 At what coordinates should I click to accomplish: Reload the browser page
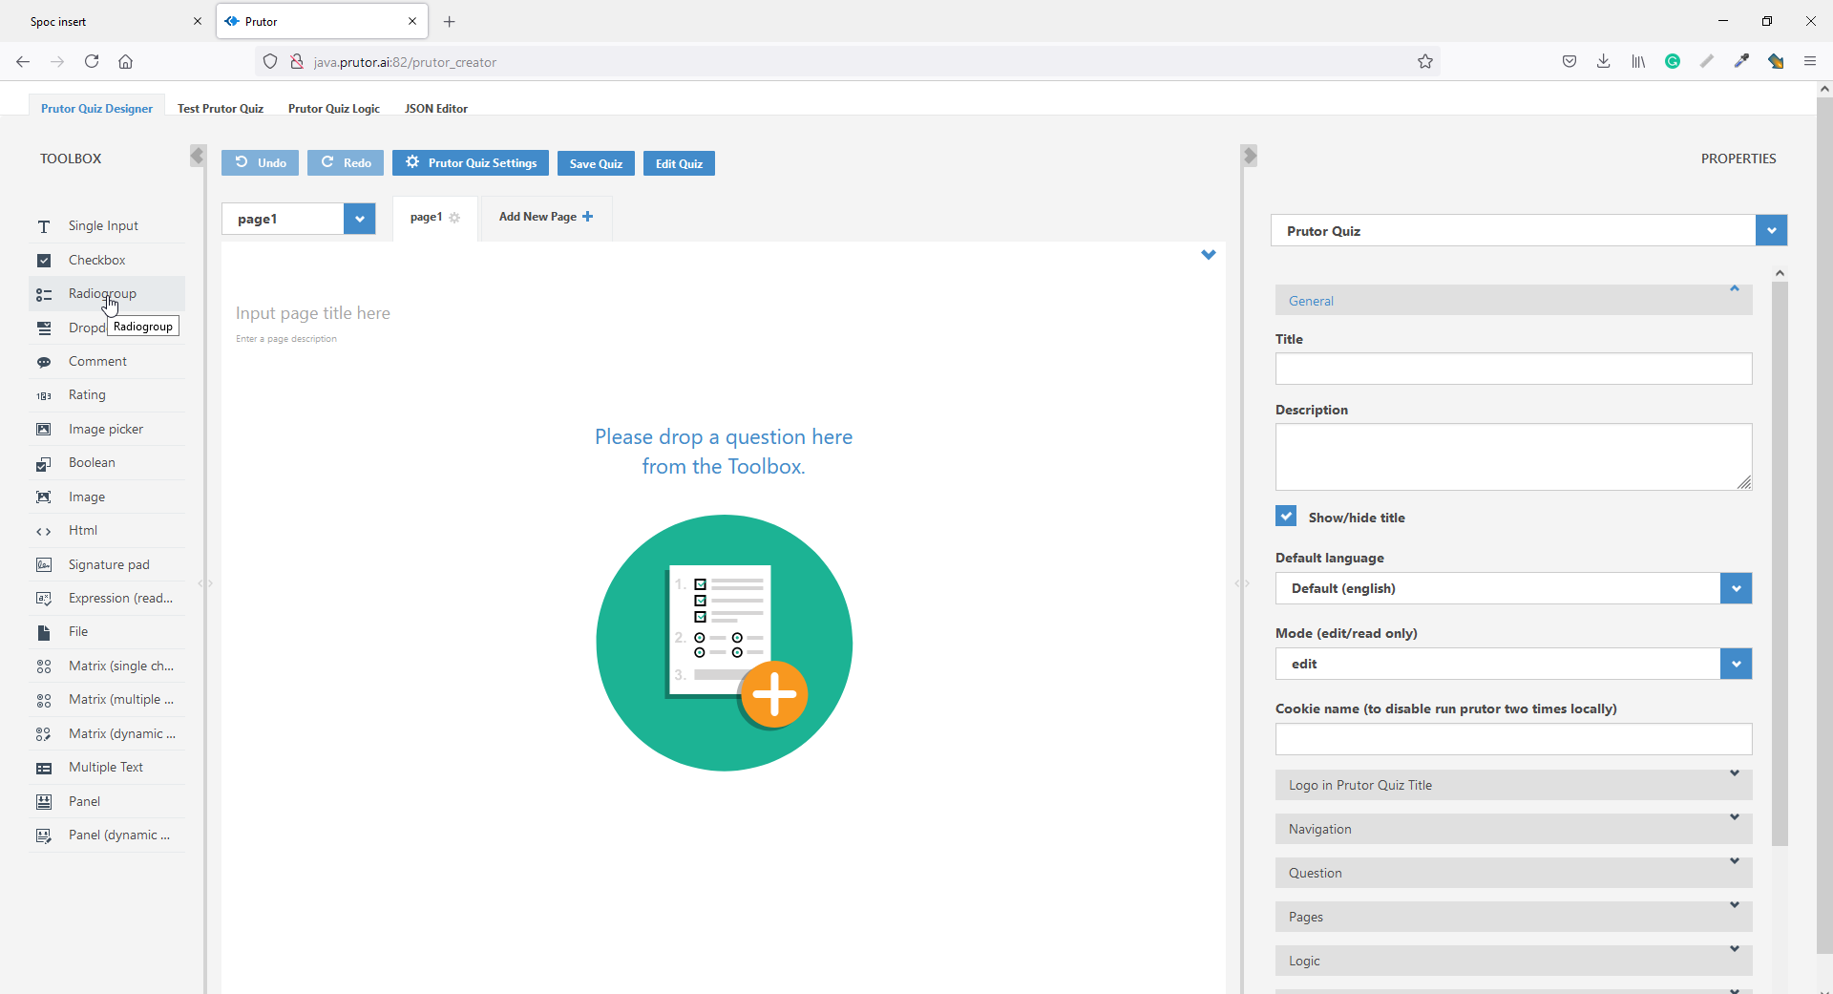point(92,62)
